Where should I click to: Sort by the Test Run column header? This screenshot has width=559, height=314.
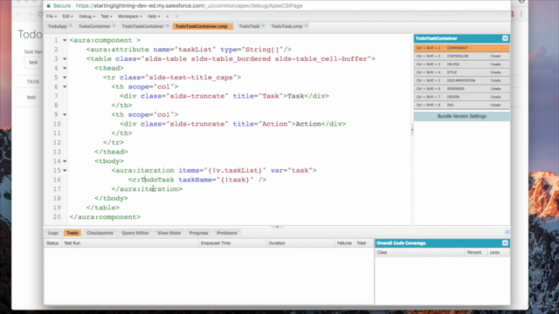[130, 243]
